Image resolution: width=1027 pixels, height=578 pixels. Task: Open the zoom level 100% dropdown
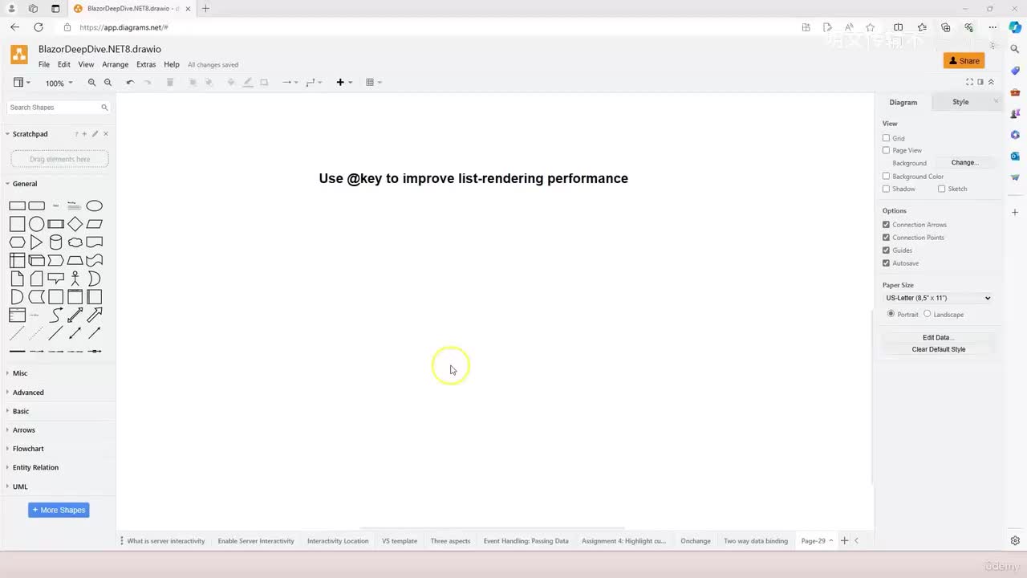(59, 83)
